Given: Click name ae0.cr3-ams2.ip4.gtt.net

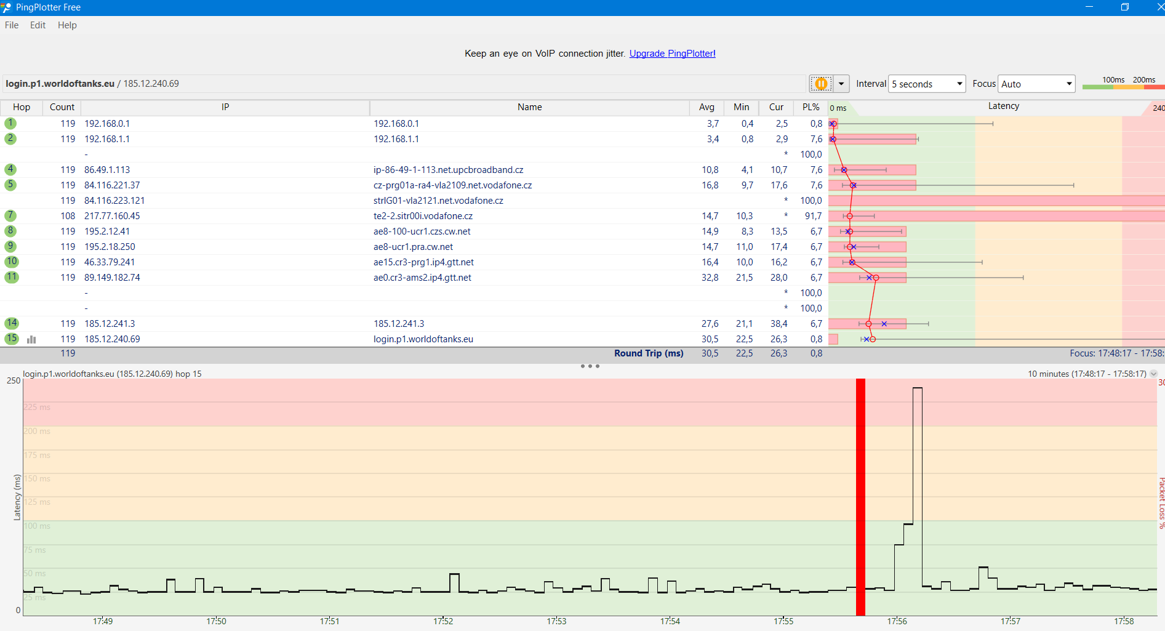Looking at the screenshot, I should (x=422, y=278).
